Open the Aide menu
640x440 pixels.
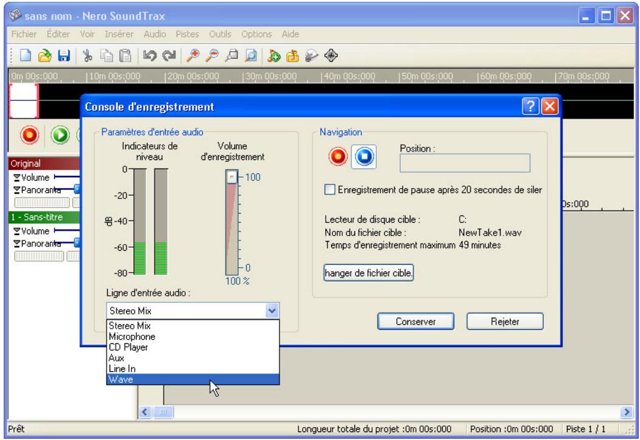point(290,34)
